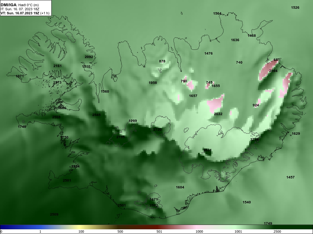Click the 'VT: Sun. 16.07.2023 19Z (+1 h)' line
Image resolution: width=313 pixels, height=234 pixels.
(x=25, y=13)
